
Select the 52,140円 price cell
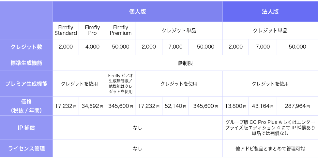click(x=175, y=106)
